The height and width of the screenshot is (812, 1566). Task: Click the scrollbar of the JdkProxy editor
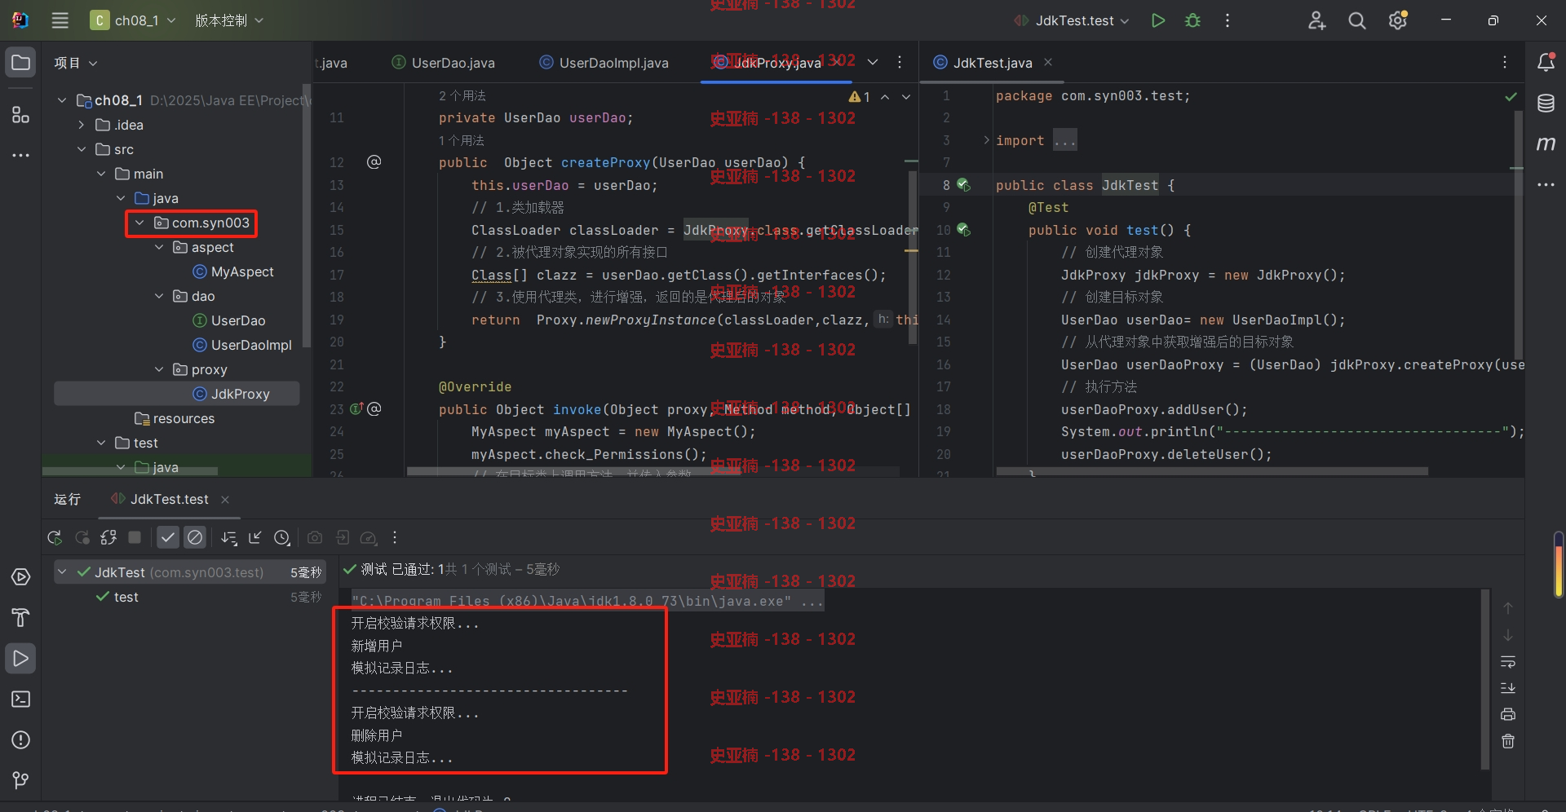click(913, 258)
